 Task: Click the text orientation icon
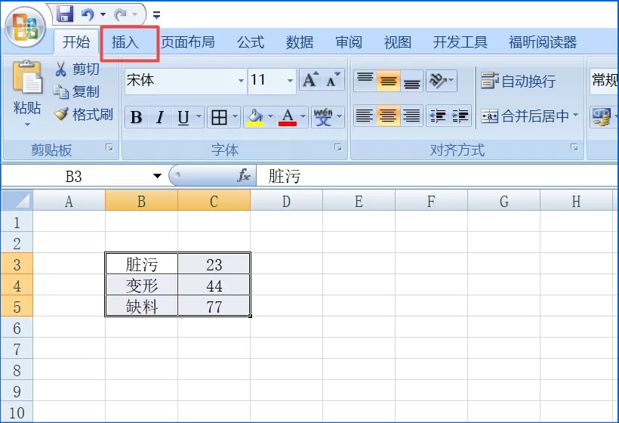(438, 81)
